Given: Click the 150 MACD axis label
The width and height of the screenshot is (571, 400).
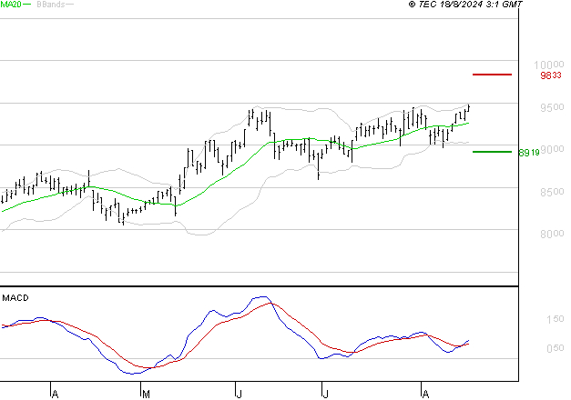Looking at the screenshot, I should click(555, 319).
